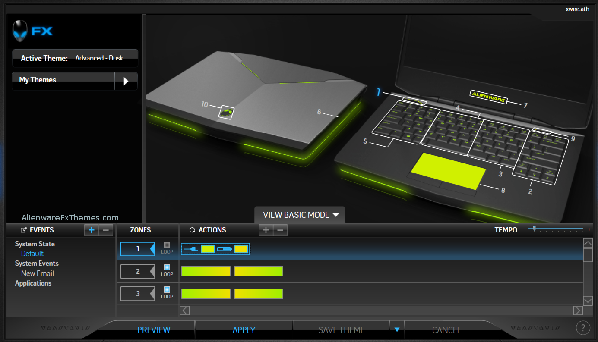Screen dimensions: 598x342
Task: Click the vertical scrollbar thumb in actions
Action: tap(588, 255)
